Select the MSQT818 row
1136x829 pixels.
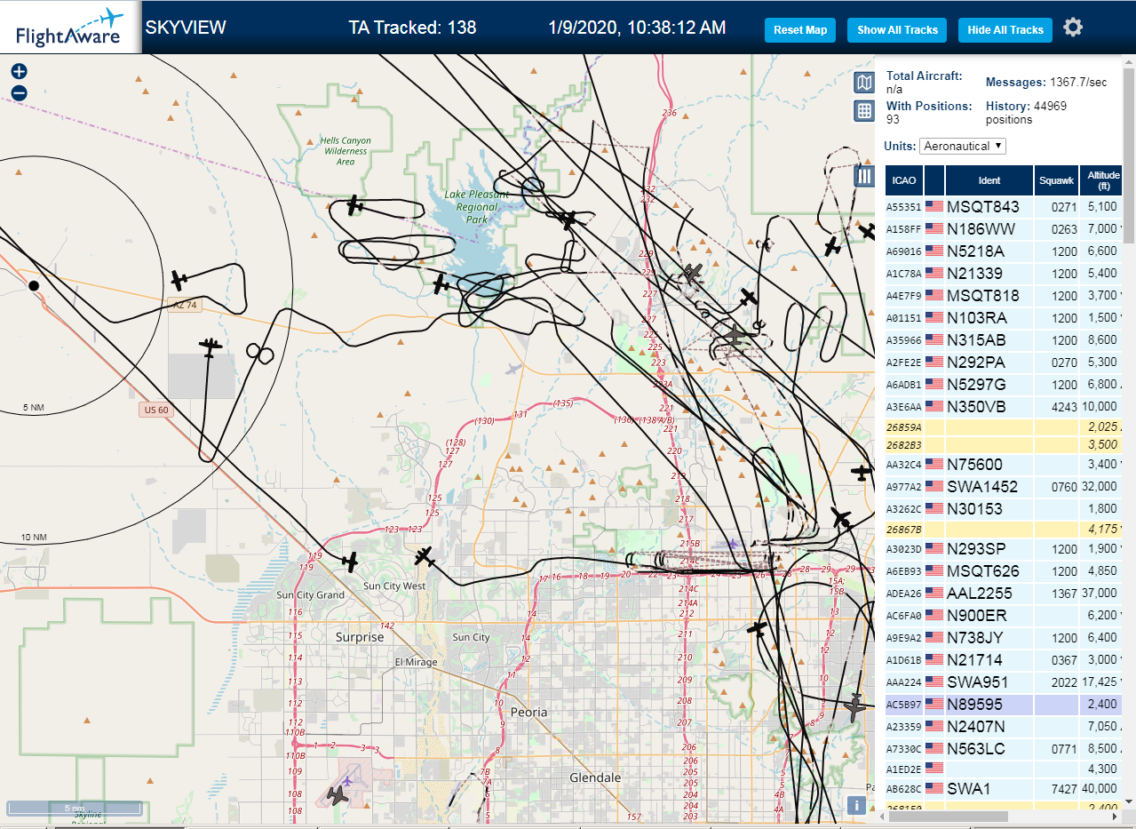pyautogui.click(x=1004, y=295)
